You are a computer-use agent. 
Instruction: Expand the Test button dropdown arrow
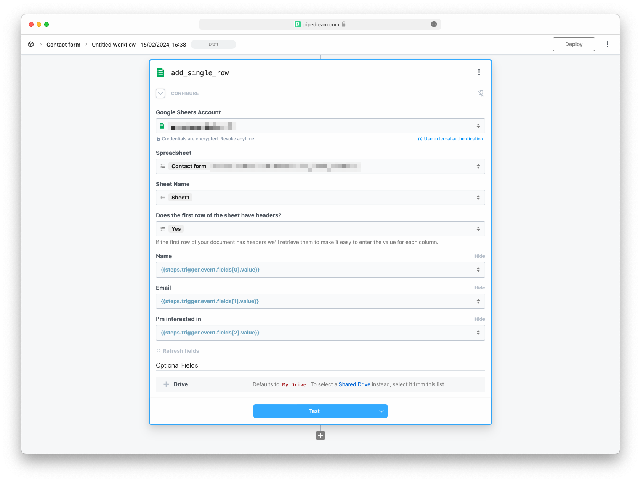[381, 411]
